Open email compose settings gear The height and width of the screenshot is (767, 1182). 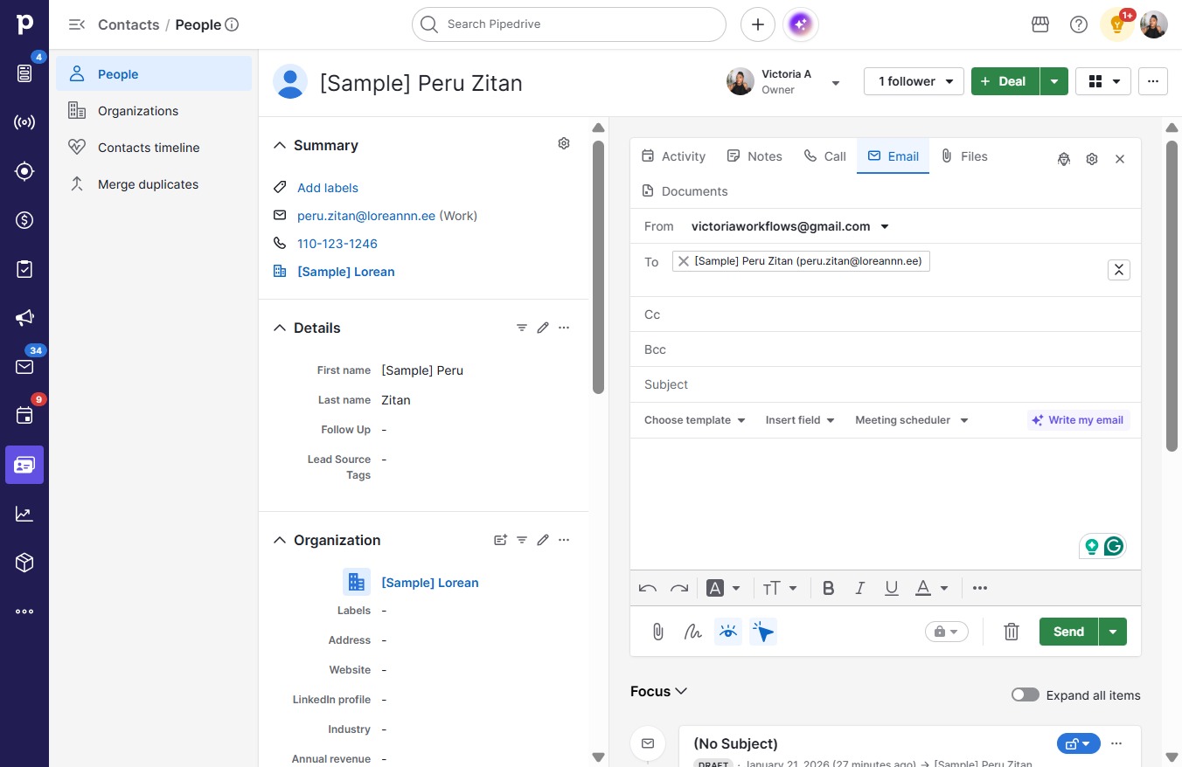point(1092,159)
